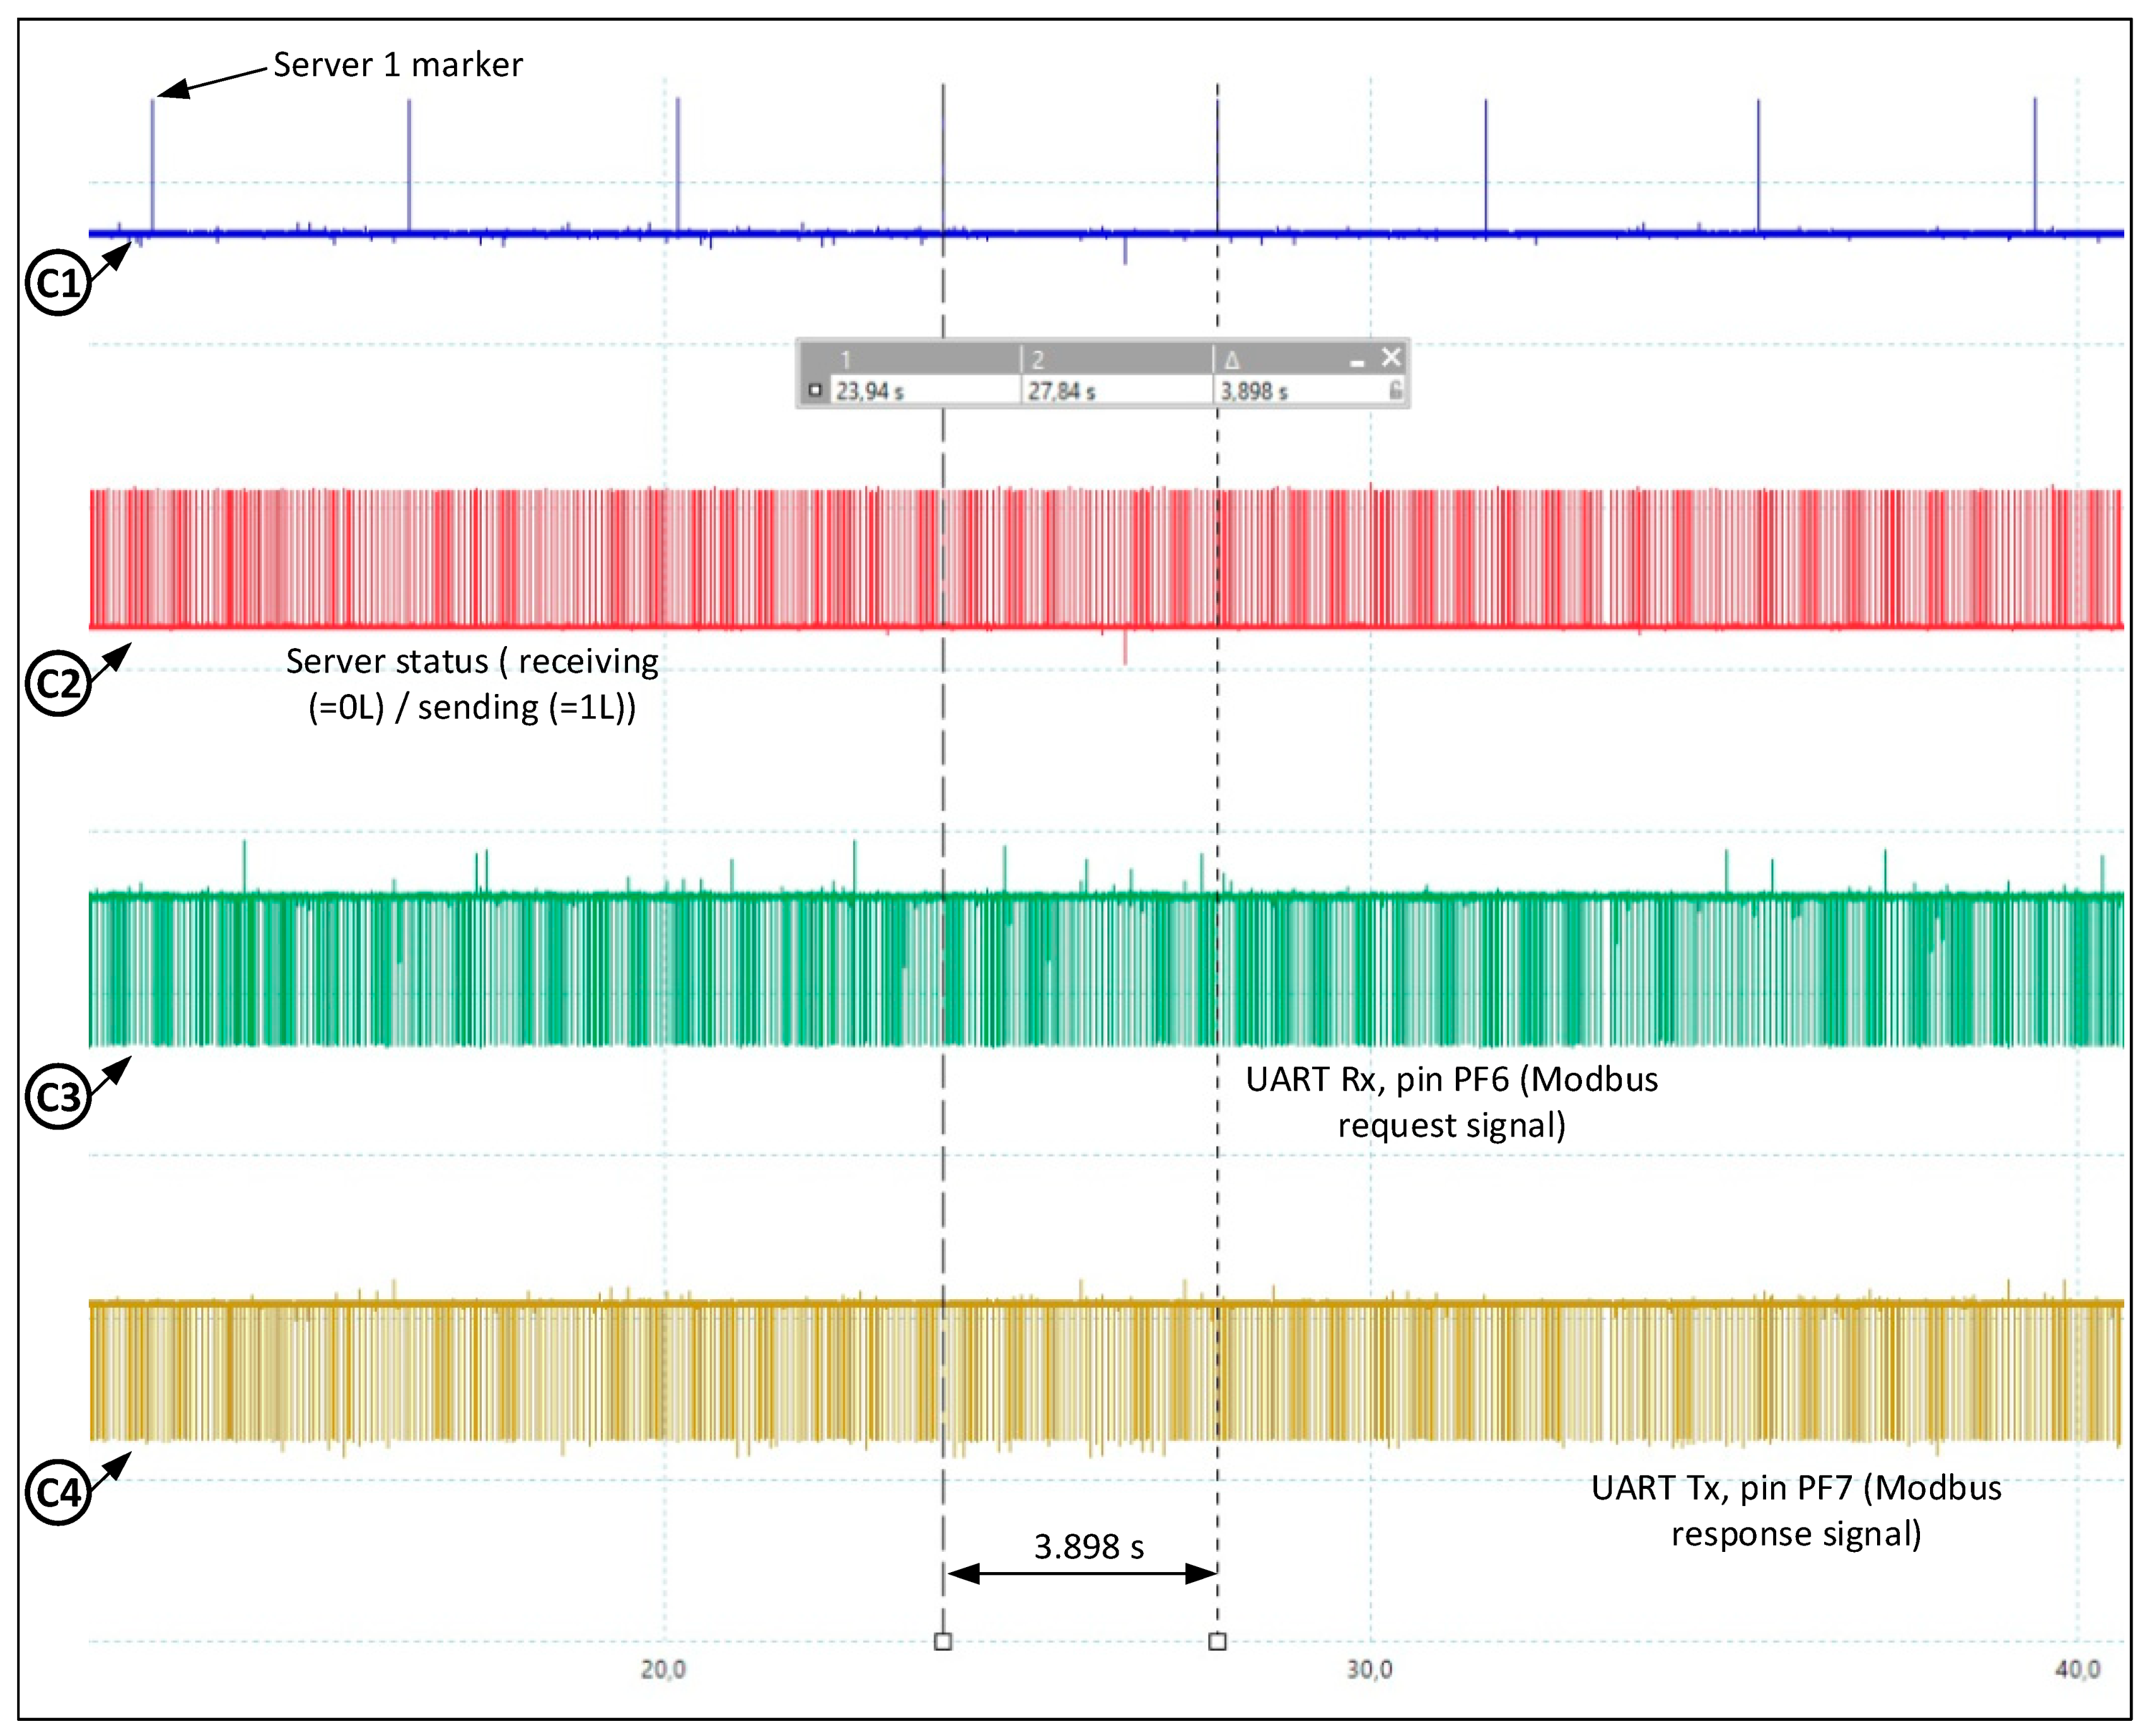
Task: Click the C2 channel label circle
Action: pyautogui.click(x=58, y=683)
